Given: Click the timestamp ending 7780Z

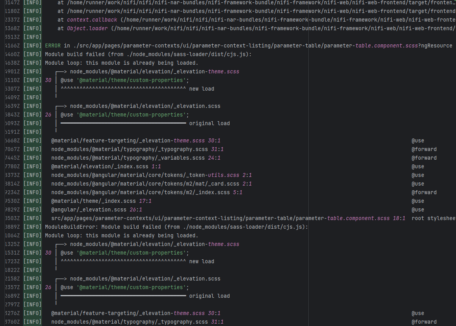Looking at the screenshot, I should pos(11,166).
